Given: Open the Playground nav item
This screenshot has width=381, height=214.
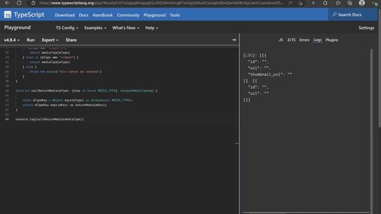Looking at the screenshot, I should tap(155, 15).
